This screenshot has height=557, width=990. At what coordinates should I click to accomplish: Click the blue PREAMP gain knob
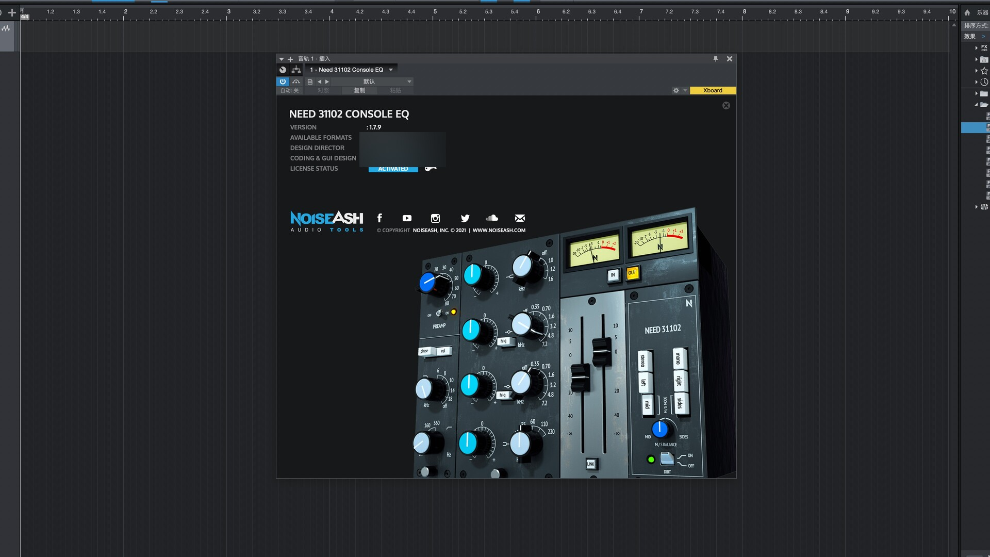point(427,283)
